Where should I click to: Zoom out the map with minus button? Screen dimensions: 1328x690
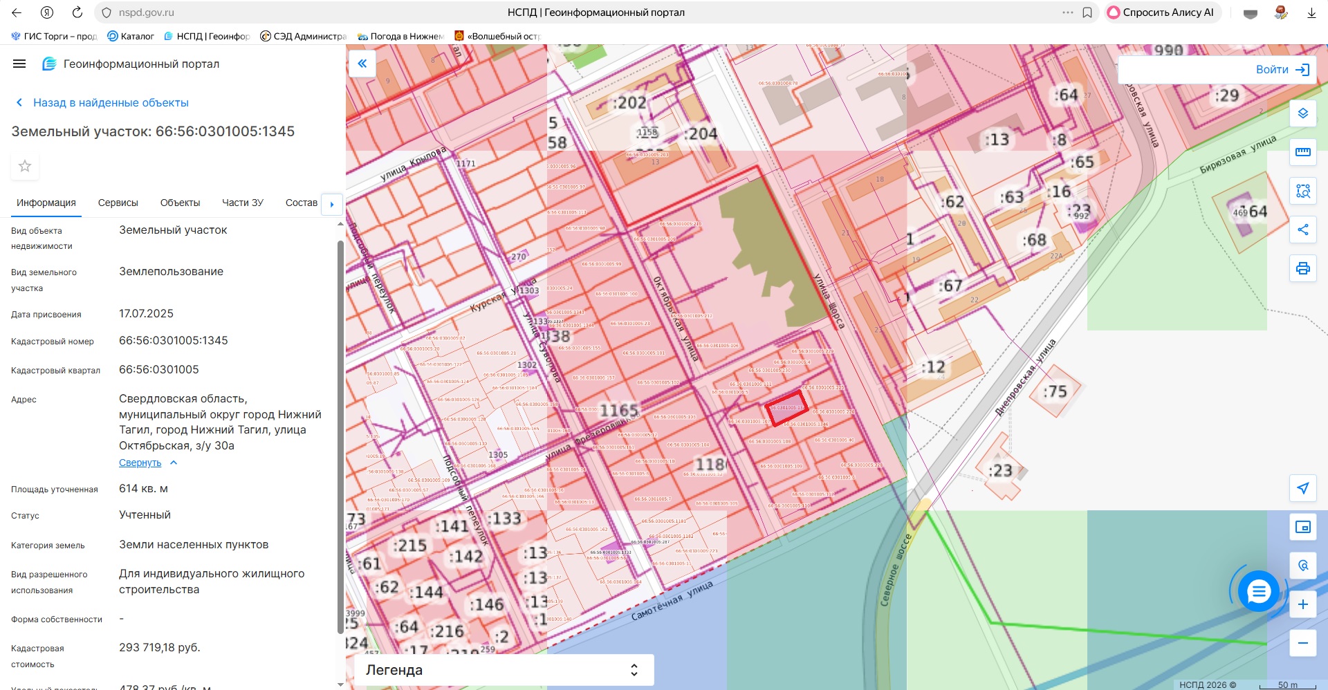click(1302, 643)
